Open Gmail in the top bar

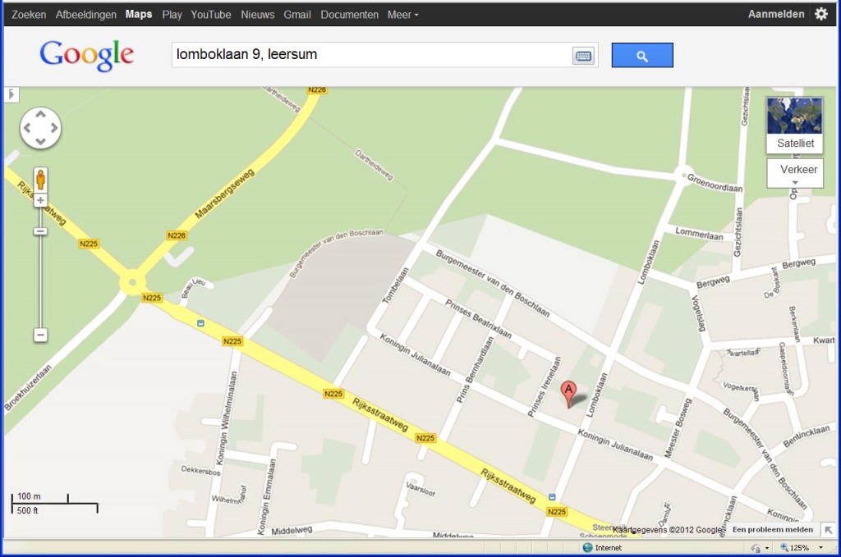point(297,15)
